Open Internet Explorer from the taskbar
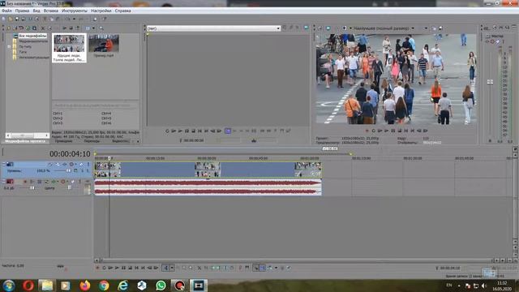Image resolution: width=519 pixels, height=292 pixels. pyautogui.click(x=122, y=285)
